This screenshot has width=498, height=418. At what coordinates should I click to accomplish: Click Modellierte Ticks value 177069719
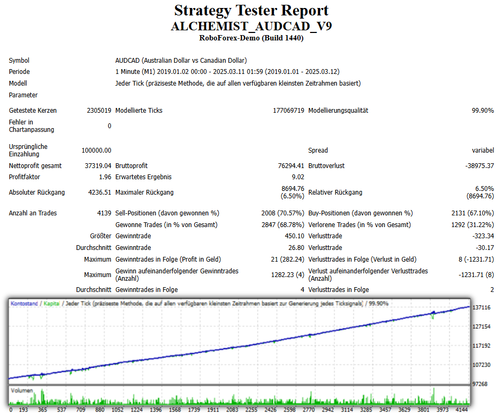[x=288, y=111]
